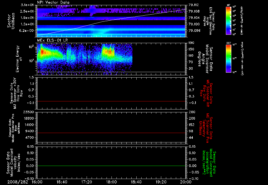This screenshot has width=268, height=185.
Task: Click the 16:00 time axis label
Action: coord(37,182)
